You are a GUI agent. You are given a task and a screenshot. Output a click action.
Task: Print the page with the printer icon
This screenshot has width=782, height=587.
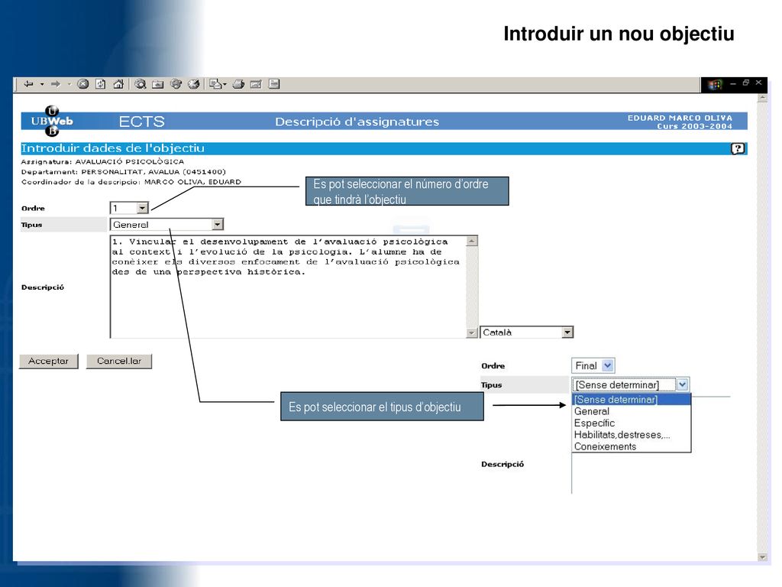click(238, 84)
